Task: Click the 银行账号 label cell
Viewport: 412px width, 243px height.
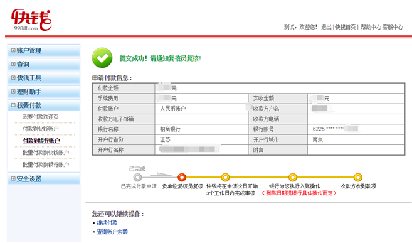Action: pos(278,129)
